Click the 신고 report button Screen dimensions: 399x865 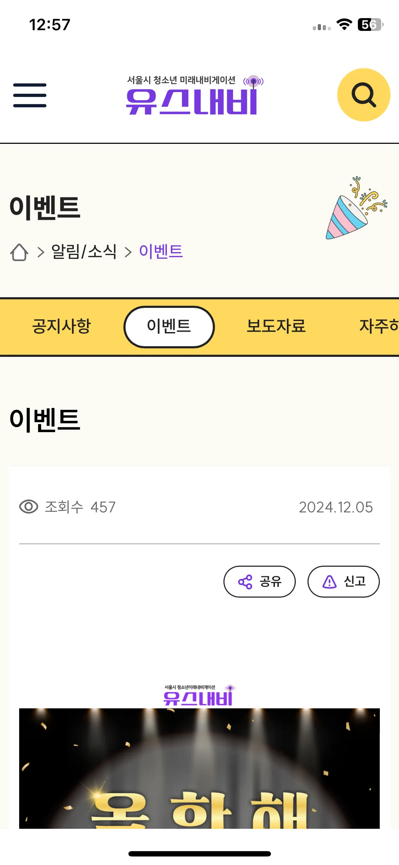[344, 582]
